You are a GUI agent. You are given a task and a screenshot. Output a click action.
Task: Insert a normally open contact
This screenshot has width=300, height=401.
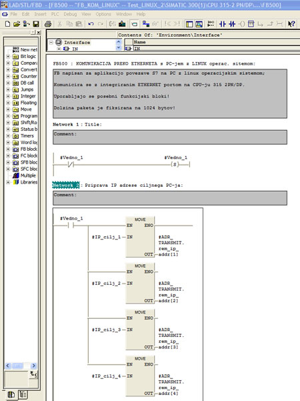222,24
